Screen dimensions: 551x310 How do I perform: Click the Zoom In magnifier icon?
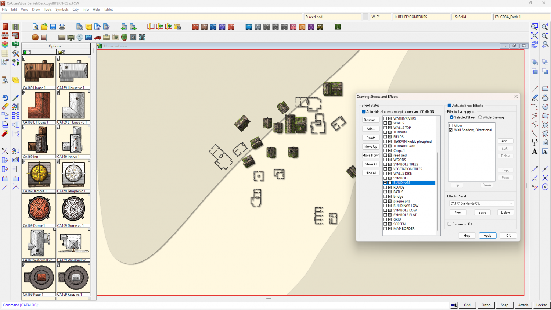click(x=545, y=26)
